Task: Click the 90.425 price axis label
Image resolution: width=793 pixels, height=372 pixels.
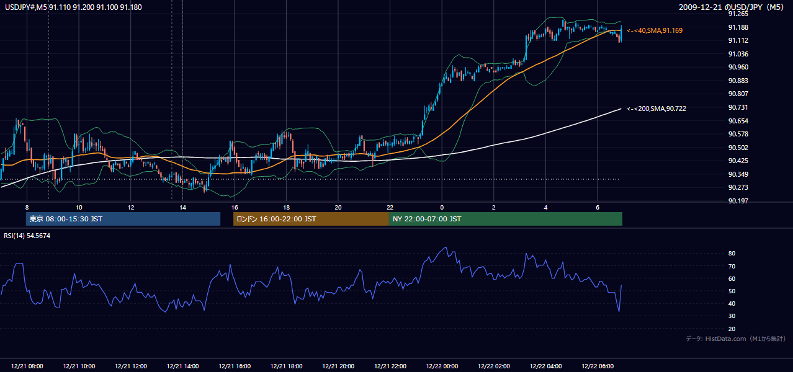Action: tap(738, 161)
